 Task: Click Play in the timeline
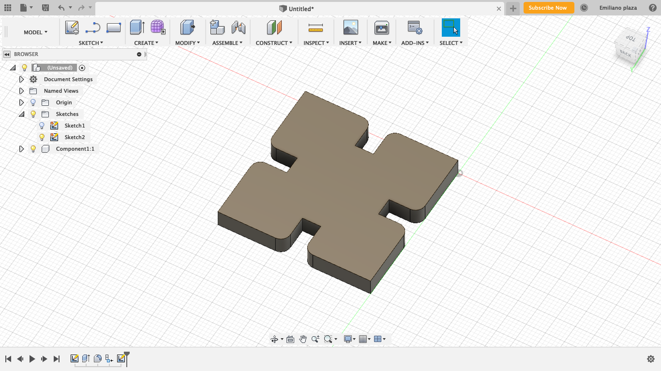click(x=32, y=359)
